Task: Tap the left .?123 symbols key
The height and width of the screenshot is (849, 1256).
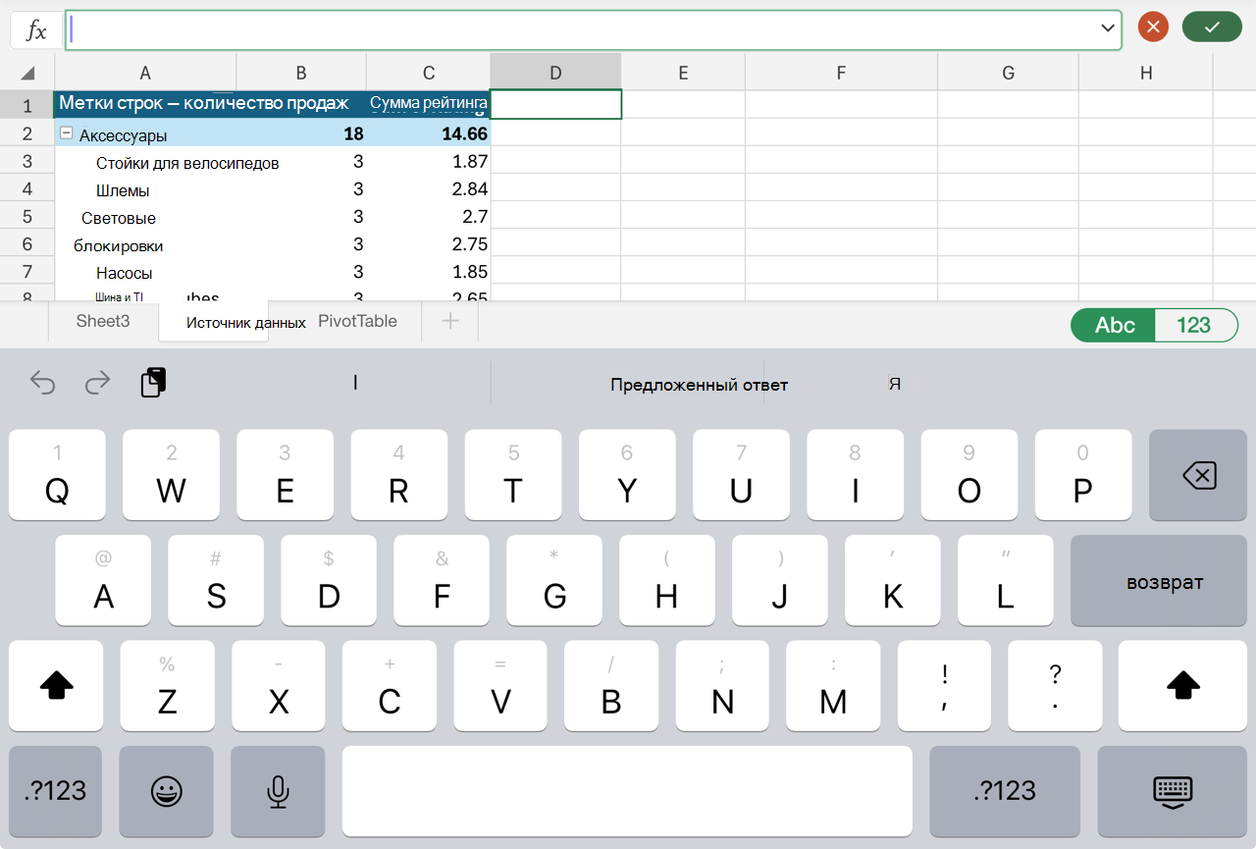Action: tap(55, 791)
